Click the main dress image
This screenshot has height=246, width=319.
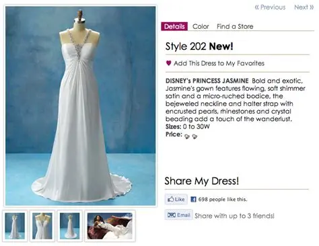tap(80, 106)
